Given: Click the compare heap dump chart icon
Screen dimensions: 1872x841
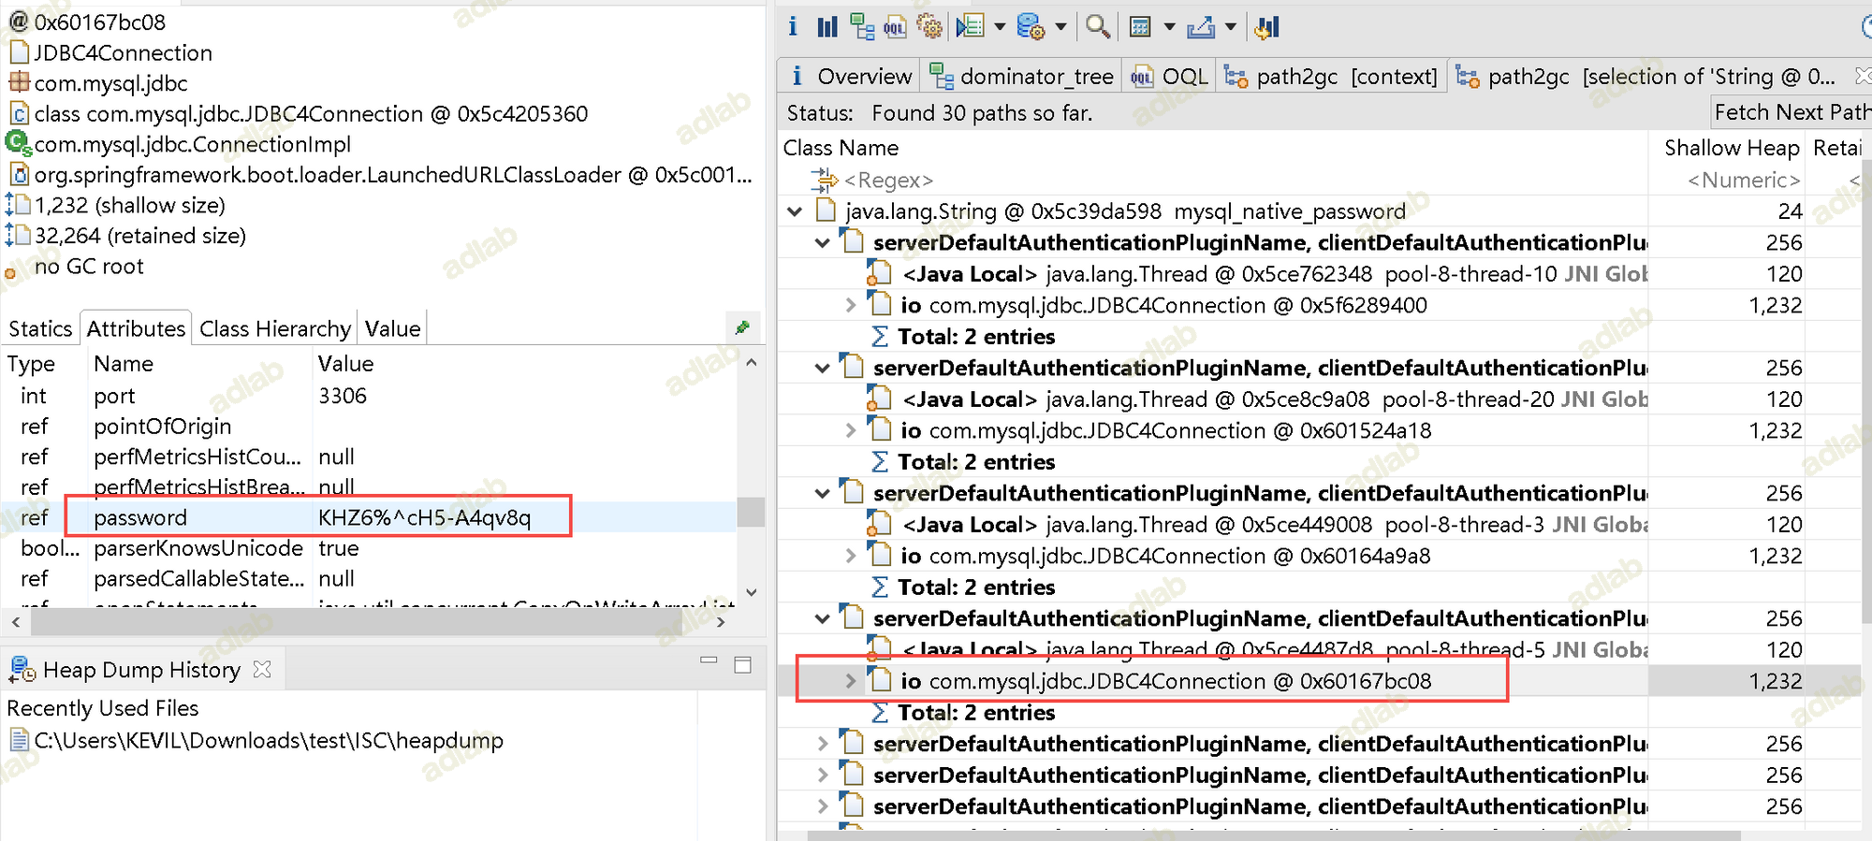Looking at the screenshot, I should [1267, 26].
